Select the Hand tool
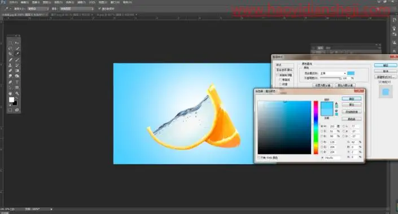The image size is (398, 214). (10, 93)
